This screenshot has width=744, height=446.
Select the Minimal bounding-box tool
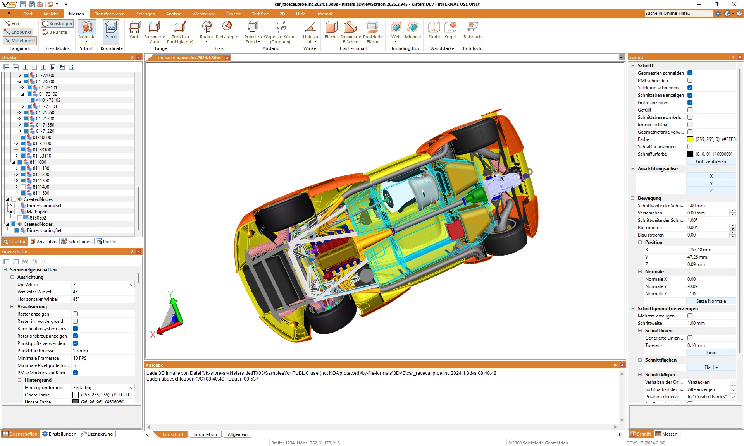pyautogui.click(x=413, y=30)
